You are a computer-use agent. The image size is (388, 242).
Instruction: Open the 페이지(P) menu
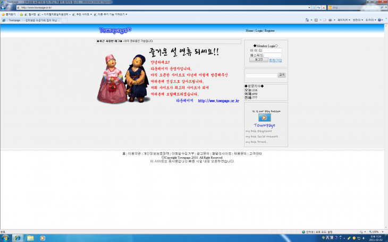coord(344,20)
